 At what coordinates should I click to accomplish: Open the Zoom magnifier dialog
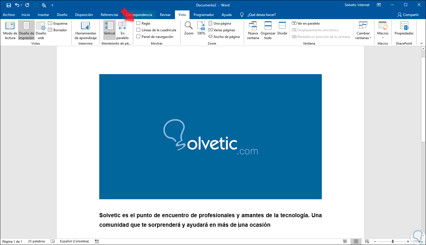pyautogui.click(x=189, y=28)
